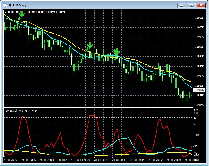The height and width of the screenshot is (166, 209).
Task: Open the chart dropdown triangle beside EURUSD,M1
Action: tap(6, 13)
